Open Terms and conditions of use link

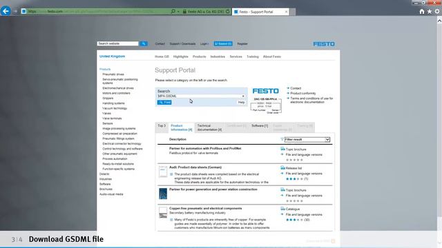point(311,100)
